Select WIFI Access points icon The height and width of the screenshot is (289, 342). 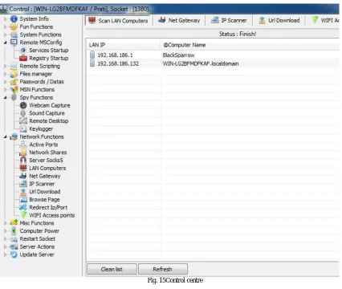point(23,215)
